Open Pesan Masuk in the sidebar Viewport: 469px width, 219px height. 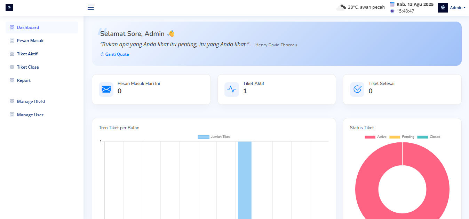click(30, 41)
